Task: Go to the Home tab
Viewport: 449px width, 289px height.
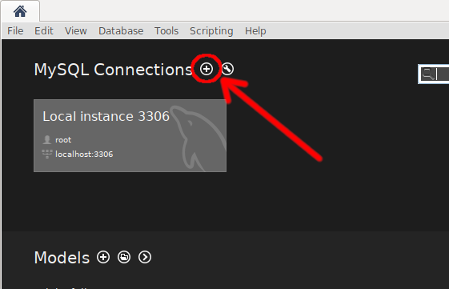Action: [x=20, y=11]
